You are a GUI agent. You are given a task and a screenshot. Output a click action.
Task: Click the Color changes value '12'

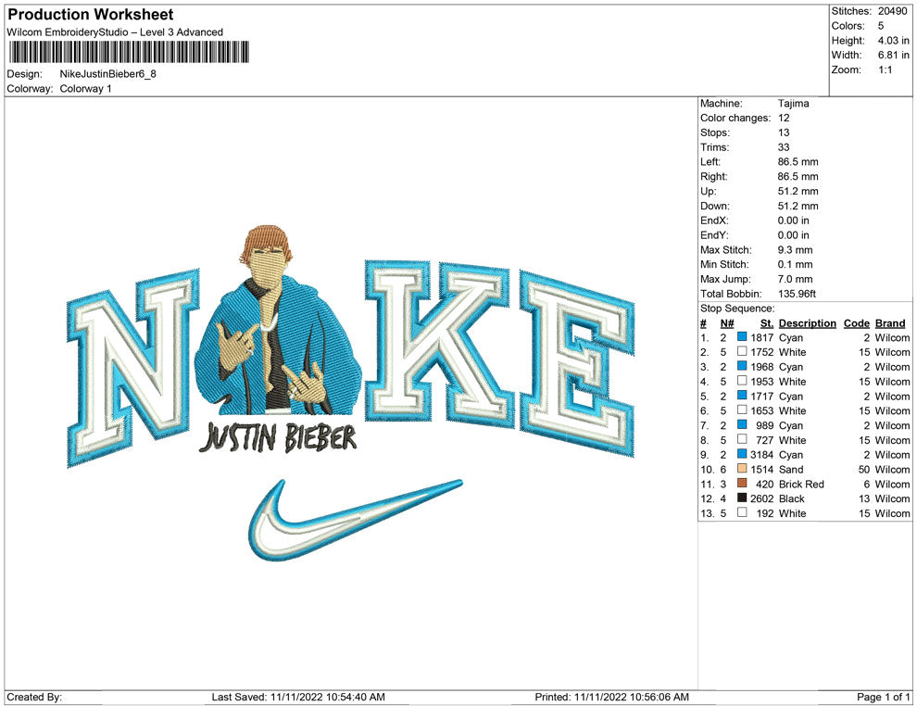(x=784, y=119)
